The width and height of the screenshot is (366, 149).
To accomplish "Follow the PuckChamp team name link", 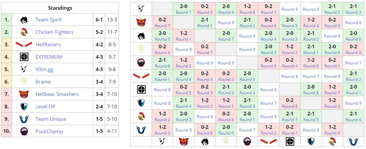I will point(49,132).
